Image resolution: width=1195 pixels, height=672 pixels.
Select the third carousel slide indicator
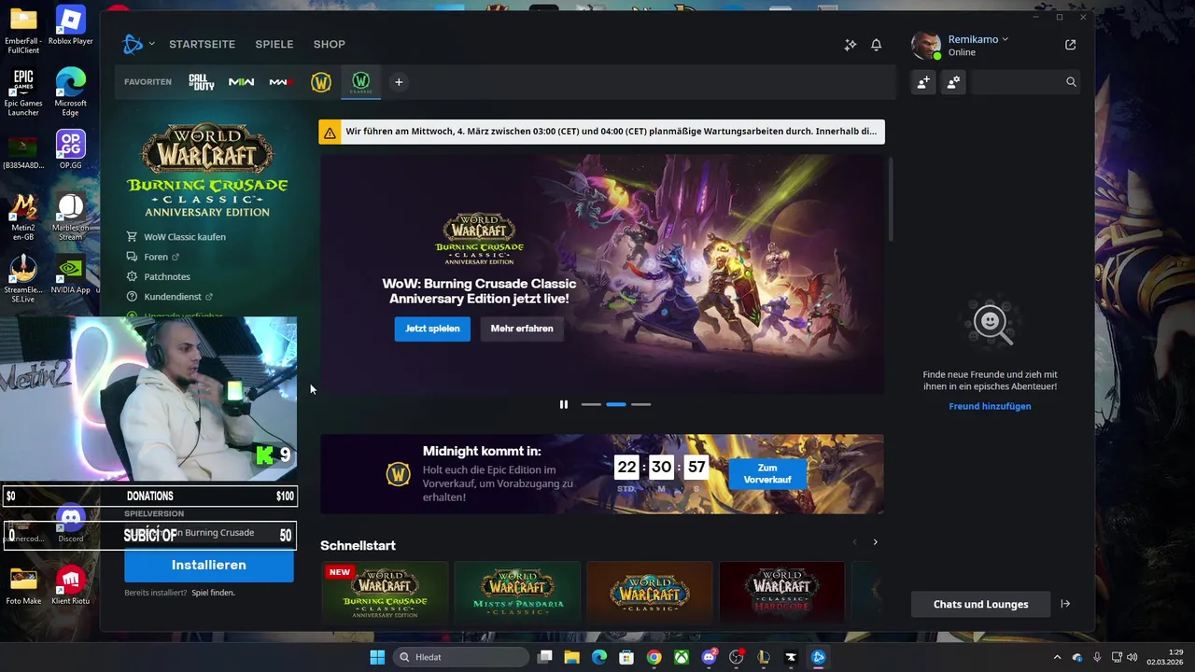pos(640,404)
